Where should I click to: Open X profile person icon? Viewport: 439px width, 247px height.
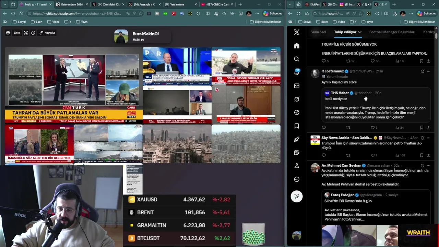coord(297,166)
